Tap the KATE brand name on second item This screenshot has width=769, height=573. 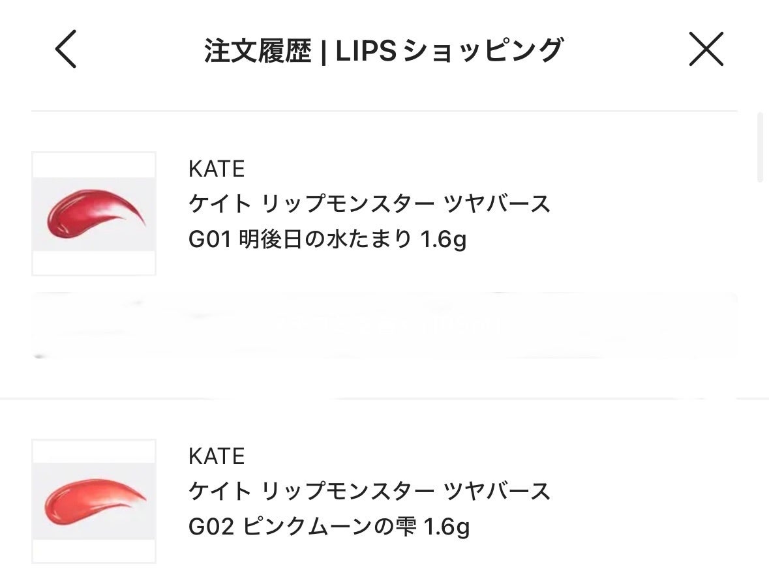(x=216, y=456)
